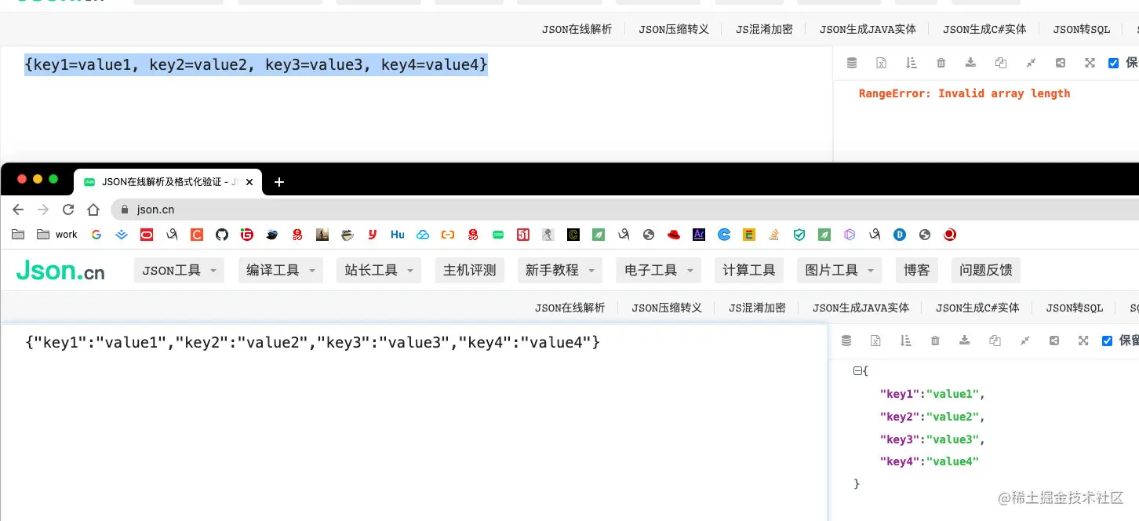Click into the front window JSON input editor
Image resolution: width=1139 pixels, height=521 pixels.
click(x=413, y=424)
